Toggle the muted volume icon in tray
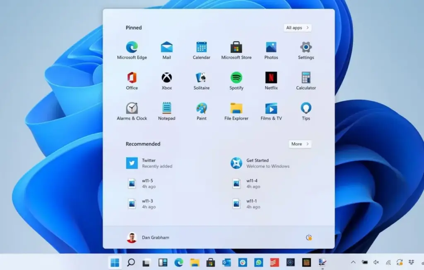Image resolution: width=424 pixels, height=270 pixels. [376, 262]
